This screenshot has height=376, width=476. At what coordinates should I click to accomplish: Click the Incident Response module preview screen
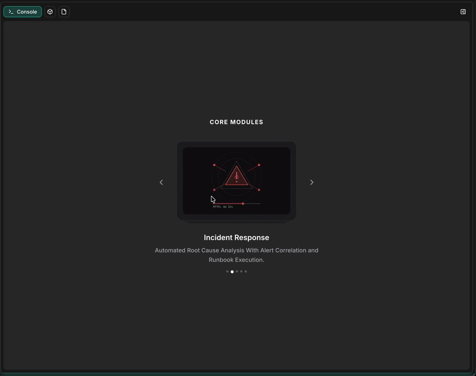point(236,181)
